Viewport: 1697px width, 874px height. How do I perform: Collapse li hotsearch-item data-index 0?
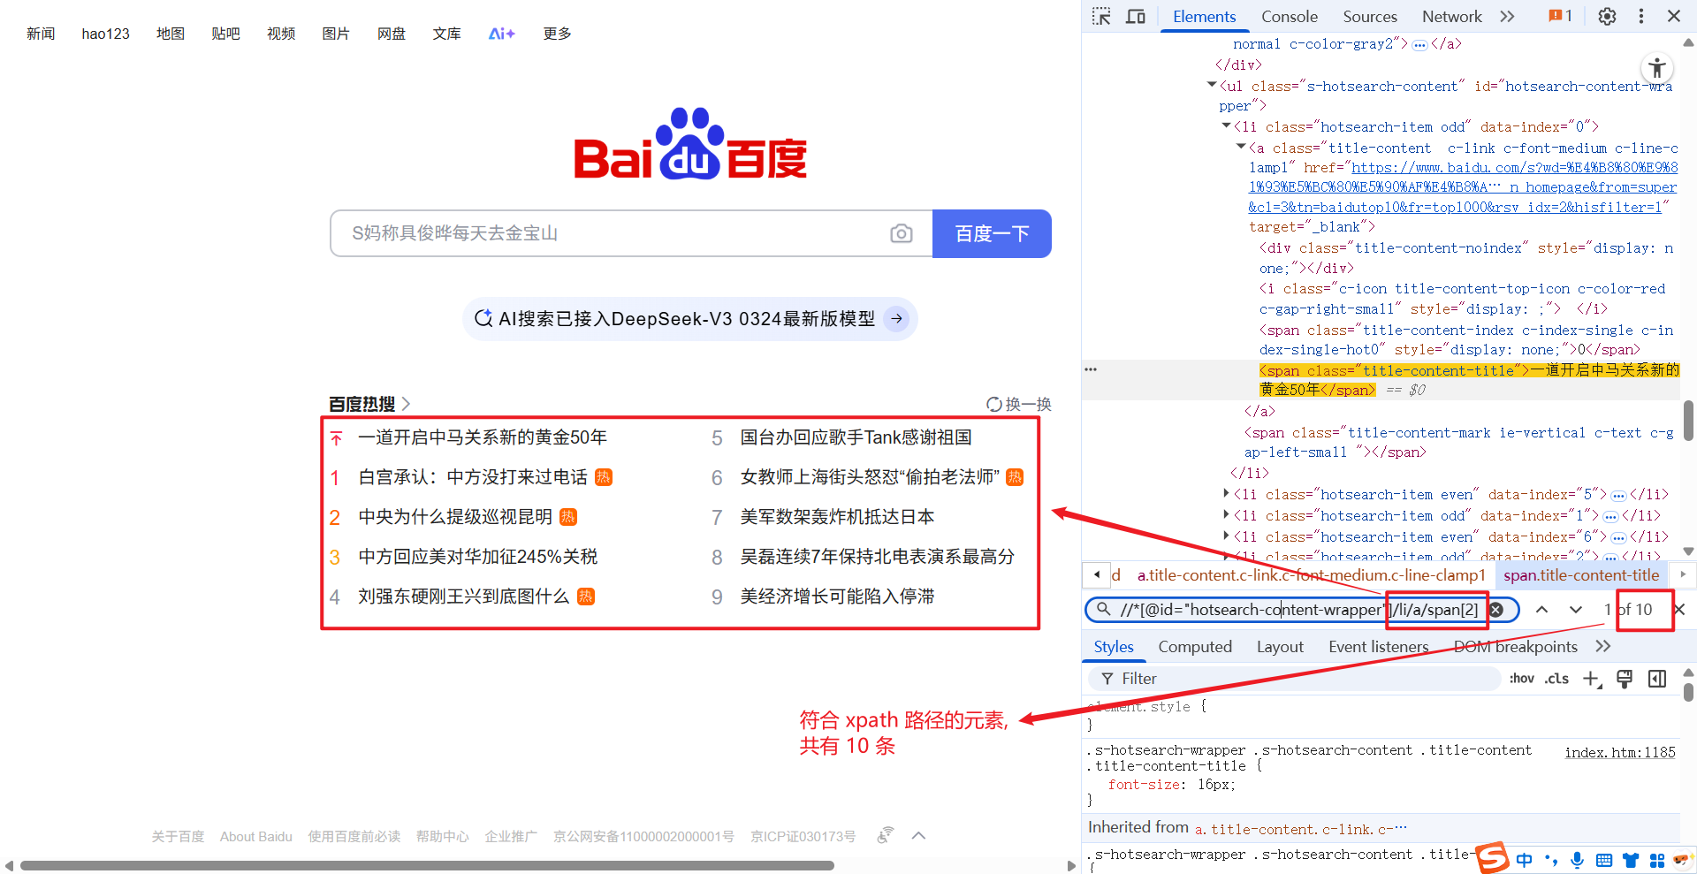coord(1227,125)
